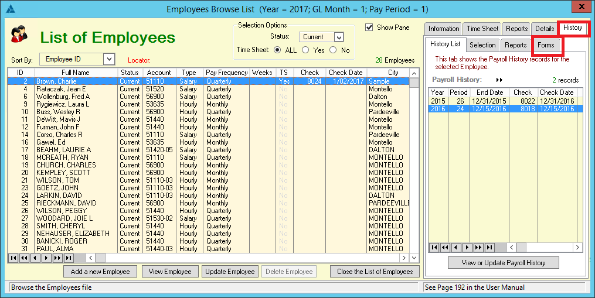Uncheck the Show Pane checkbox
Viewport: 595px width, 298px height.
(369, 28)
